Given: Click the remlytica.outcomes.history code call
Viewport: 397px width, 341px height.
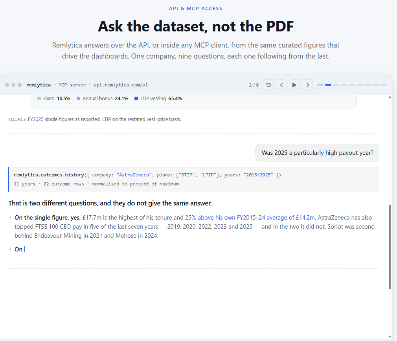Looking at the screenshot, I should pos(147,175).
